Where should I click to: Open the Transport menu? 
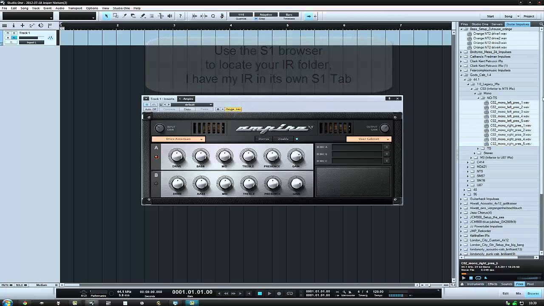pos(75,8)
